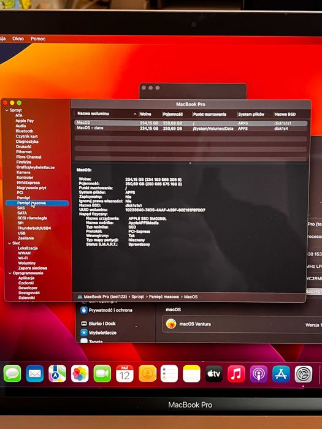Click MacBook Pro computer icon in path bar
This screenshot has width=322, height=429.
tap(80, 297)
